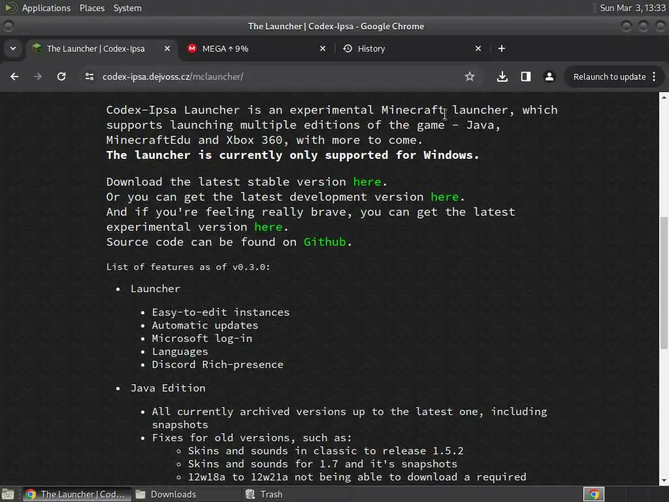The height and width of the screenshot is (502, 669).
Task: Click the clock showing Sun Mar 3
Action: (632, 8)
